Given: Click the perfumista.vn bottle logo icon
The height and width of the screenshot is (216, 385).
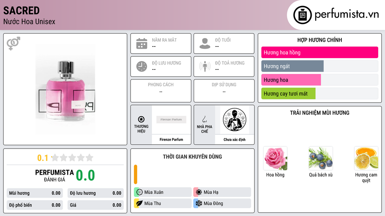Looking at the screenshot, I should 303,15.
